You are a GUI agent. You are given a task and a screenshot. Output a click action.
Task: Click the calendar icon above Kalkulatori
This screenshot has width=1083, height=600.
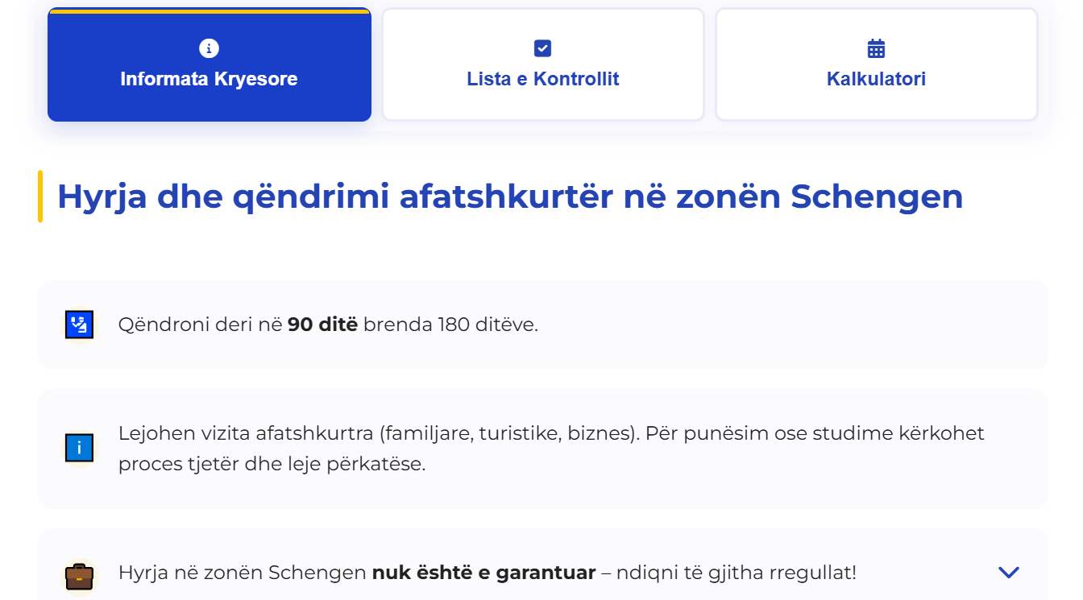click(876, 49)
